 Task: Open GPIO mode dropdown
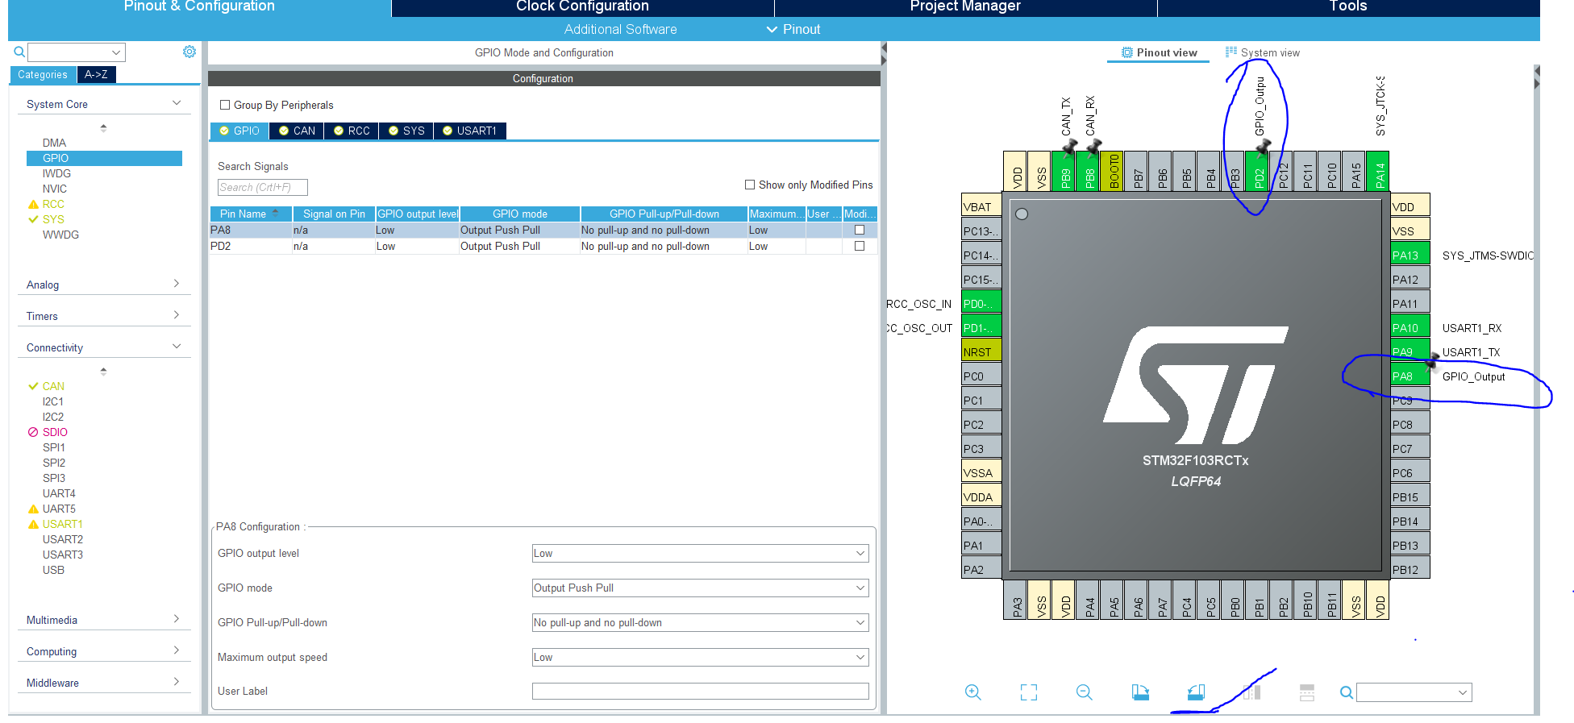(700, 588)
